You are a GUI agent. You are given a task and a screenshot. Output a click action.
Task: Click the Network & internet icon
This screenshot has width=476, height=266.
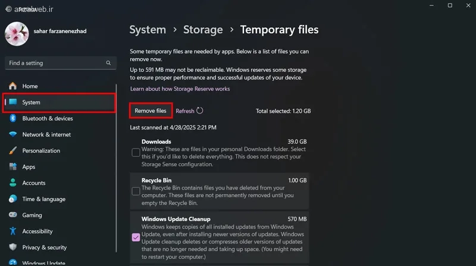click(13, 135)
